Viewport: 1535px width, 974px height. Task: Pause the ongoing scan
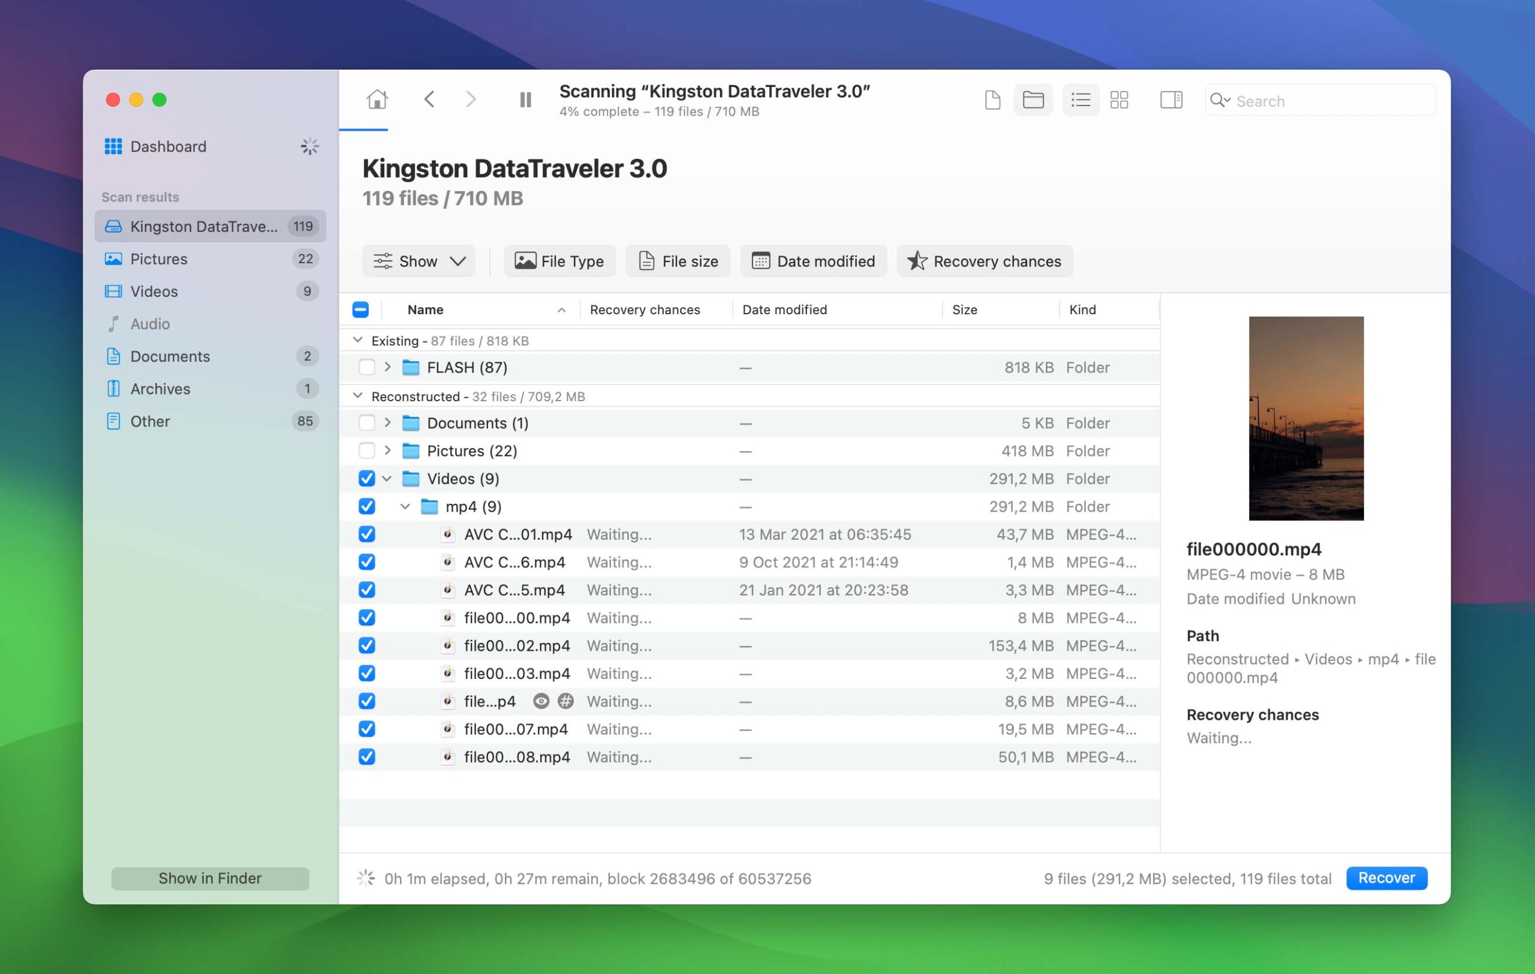(525, 100)
